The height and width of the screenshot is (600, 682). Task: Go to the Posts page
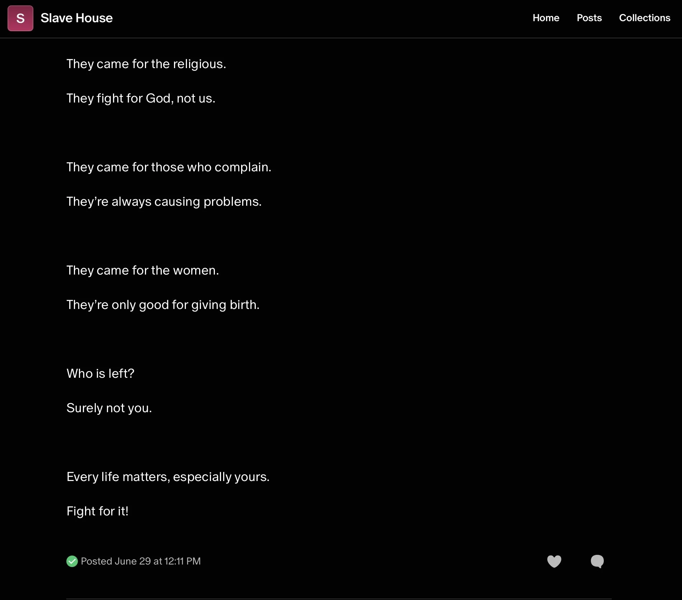point(589,18)
